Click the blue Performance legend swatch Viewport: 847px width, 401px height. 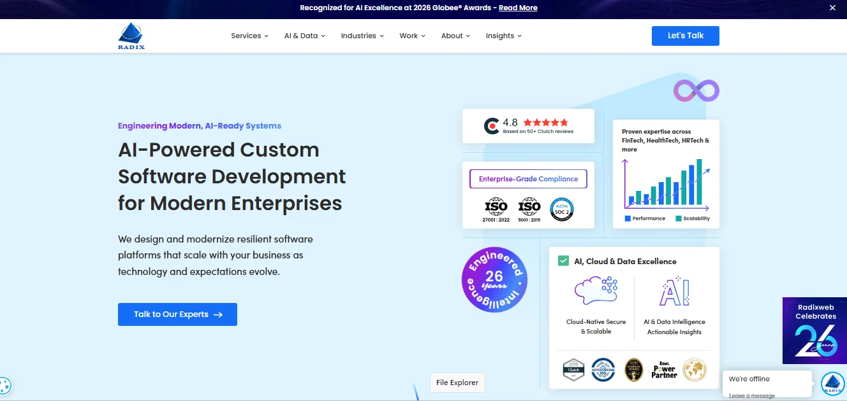pyautogui.click(x=628, y=218)
